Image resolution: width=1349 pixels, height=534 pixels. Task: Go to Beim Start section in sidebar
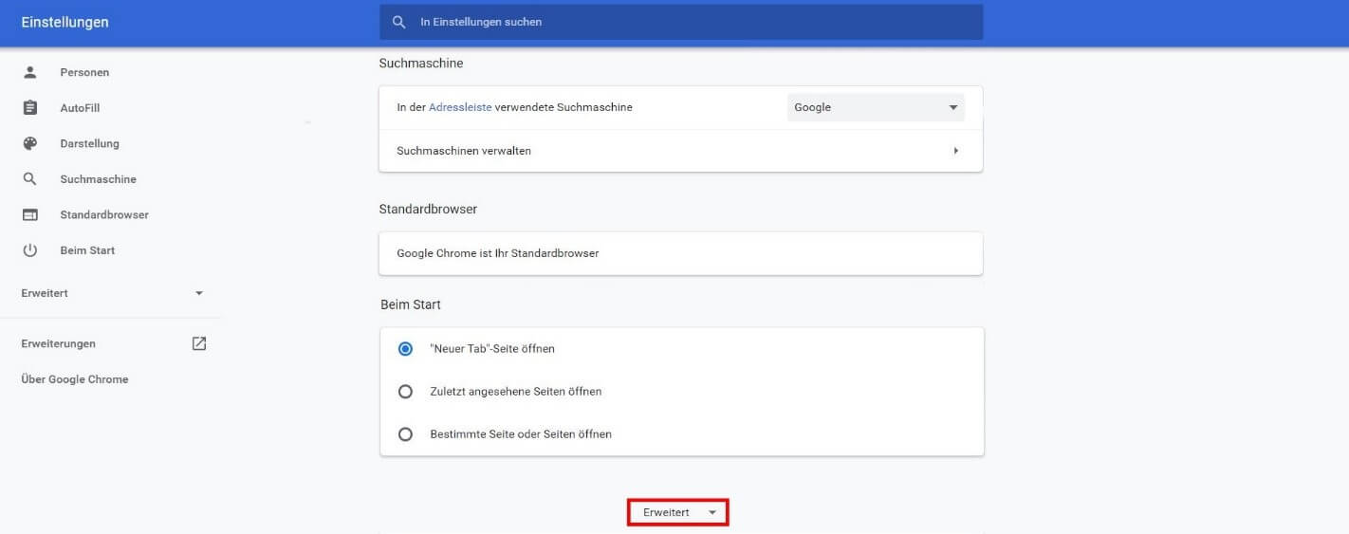[x=87, y=250]
